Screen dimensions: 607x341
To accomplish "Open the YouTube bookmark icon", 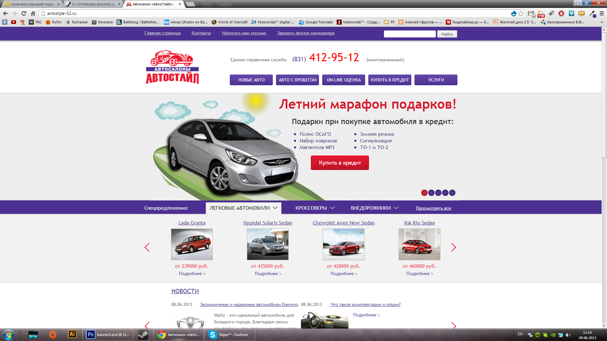I will 13,22.
